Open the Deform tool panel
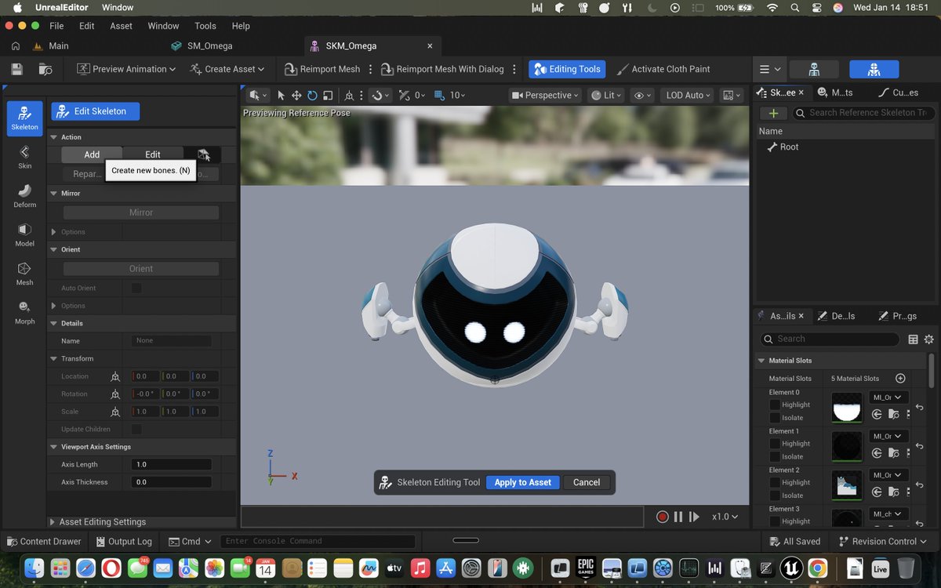941x588 pixels. pos(24,195)
